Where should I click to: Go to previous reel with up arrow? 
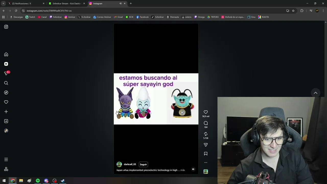tap(316, 93)
